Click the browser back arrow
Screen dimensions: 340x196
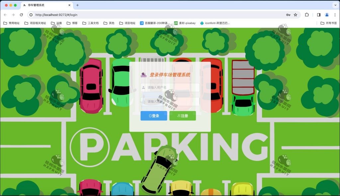[x=5, y=15]
